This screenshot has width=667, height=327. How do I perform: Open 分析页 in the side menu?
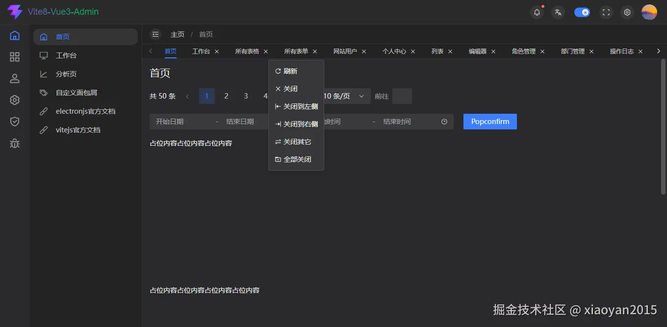(x=85, y=74)
